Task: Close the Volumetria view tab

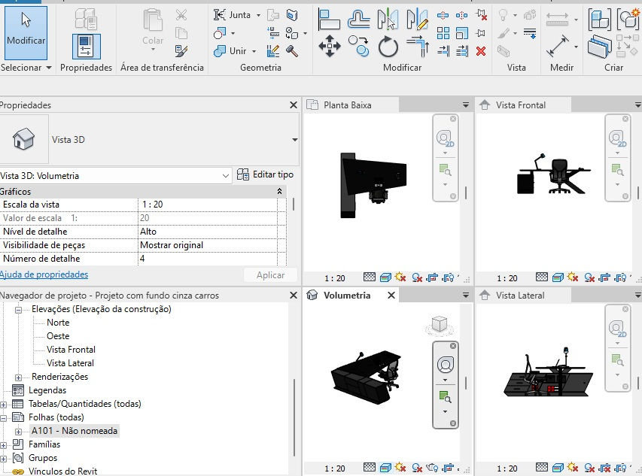Action: [x=391, y=296]
